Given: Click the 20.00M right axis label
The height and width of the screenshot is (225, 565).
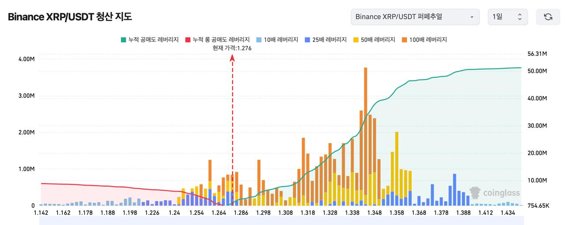Looking at the screenshot, I should (x=537, y=153).
